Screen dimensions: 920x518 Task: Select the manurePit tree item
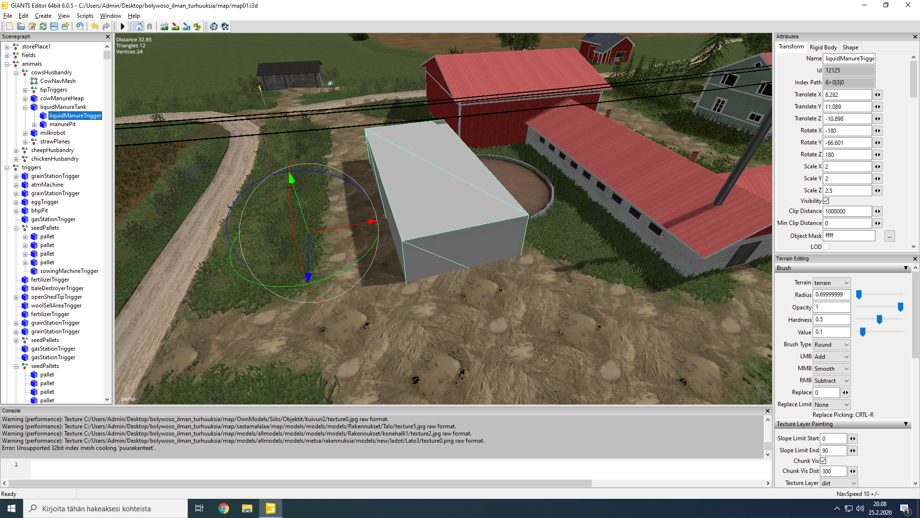pos(62,124)
